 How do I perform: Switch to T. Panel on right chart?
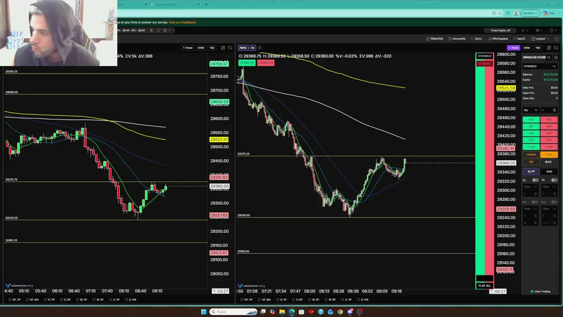(513, 48)
